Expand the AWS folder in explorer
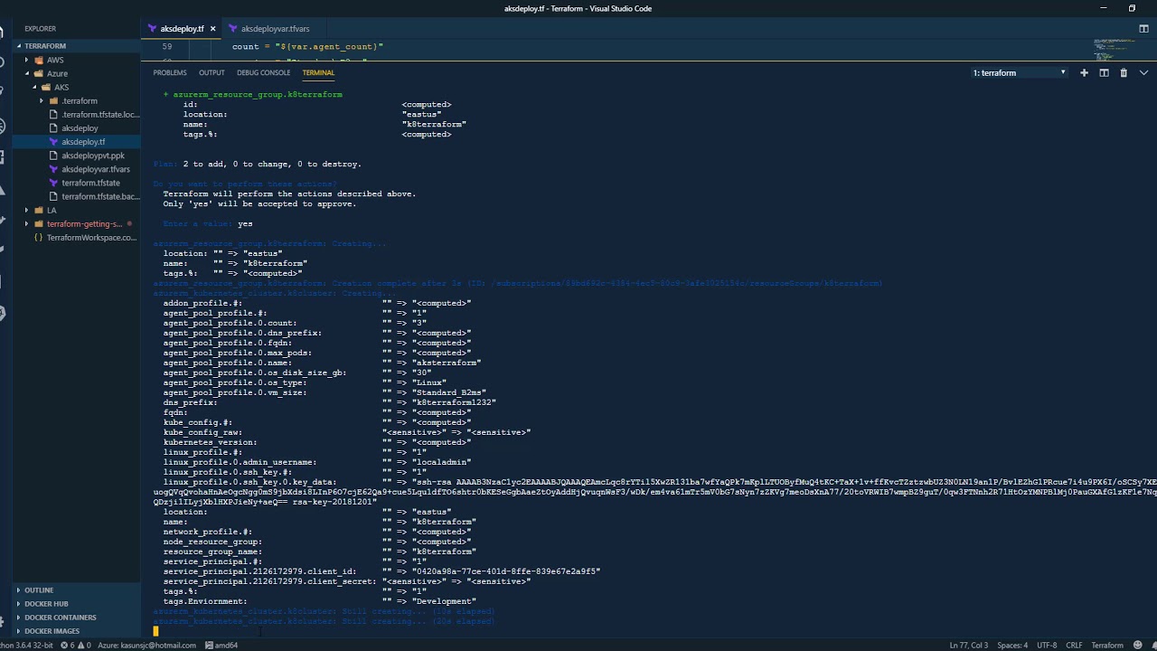1157x651 pixels. 54,60
